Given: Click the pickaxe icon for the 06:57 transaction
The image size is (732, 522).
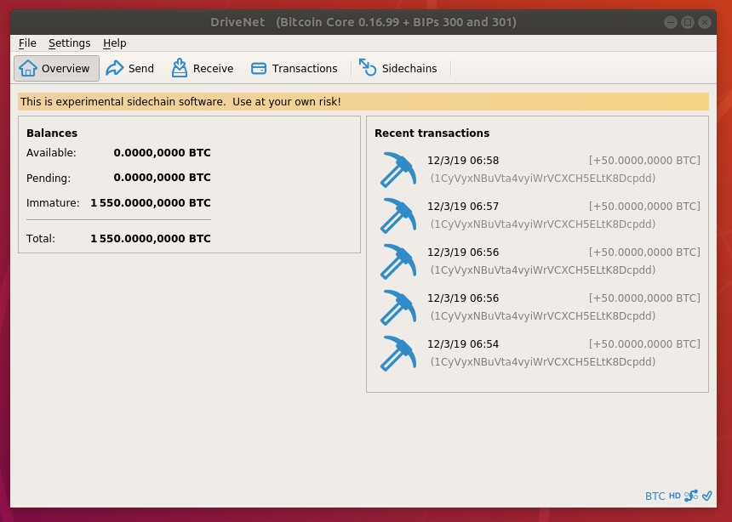Looking at the screenshot, I should [397, 215].
